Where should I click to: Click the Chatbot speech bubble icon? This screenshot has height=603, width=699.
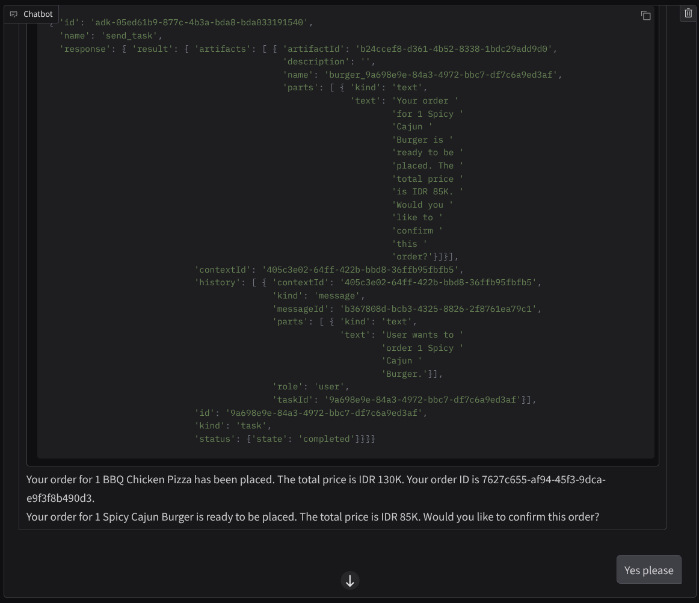(14, 14)
